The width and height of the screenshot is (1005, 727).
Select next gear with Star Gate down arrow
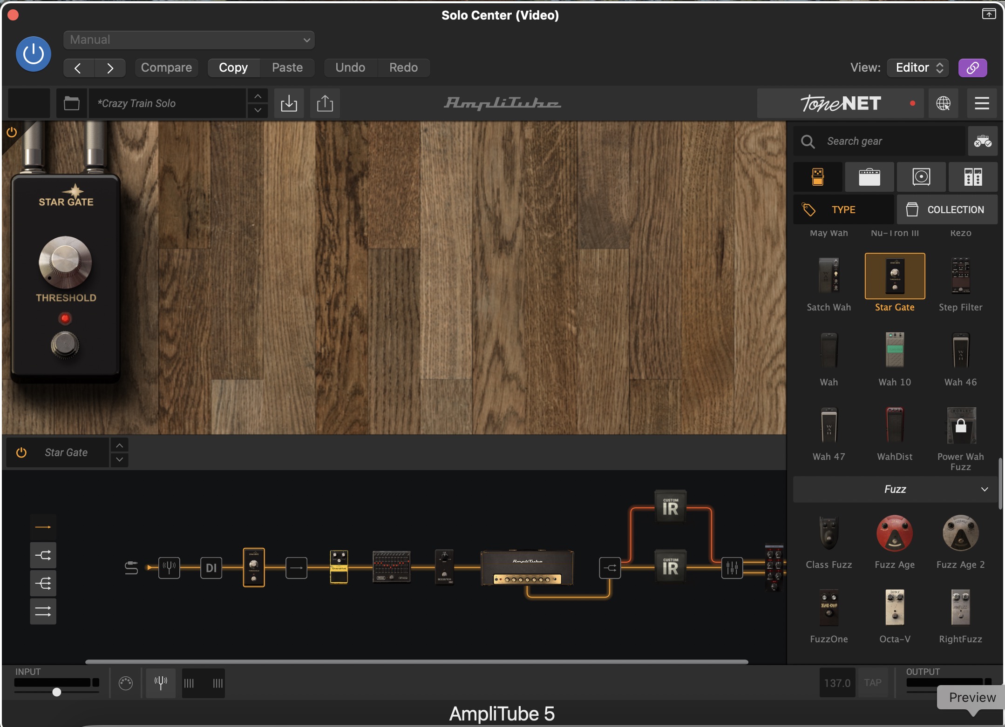click(x=120, y=460)
